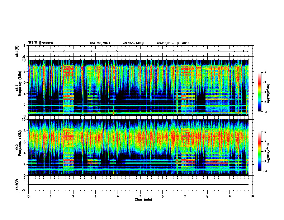Click the "0" tick on the time axis

pyautogui.click(x=28, y=196)
